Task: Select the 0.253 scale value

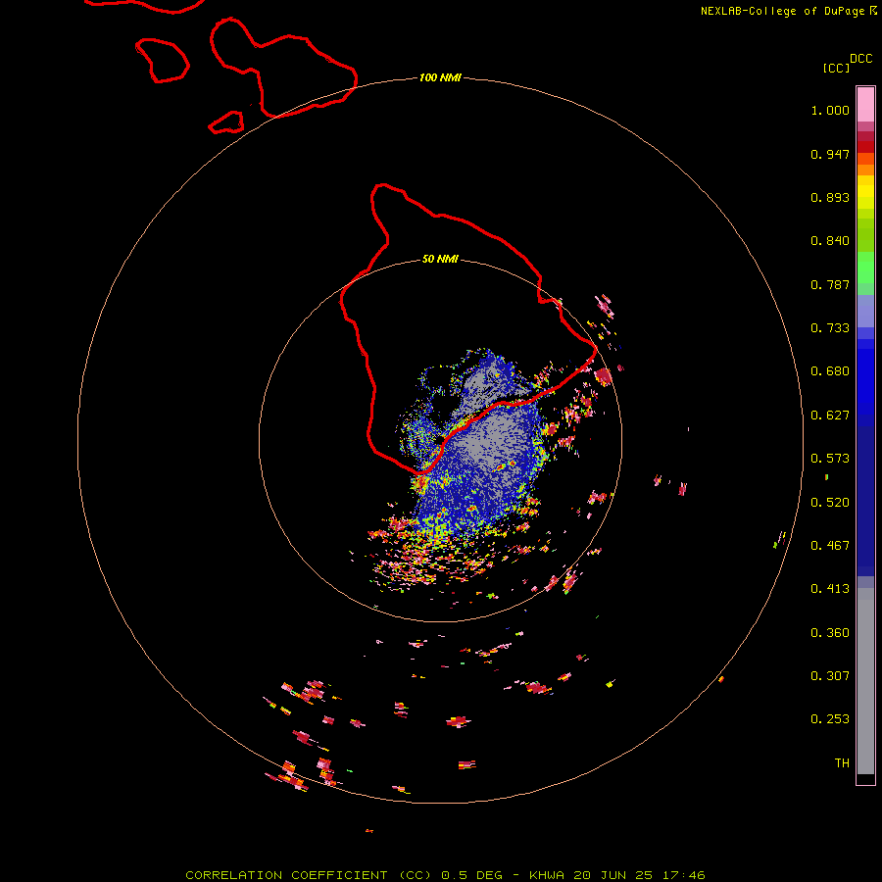Action: [x=830, y=719]
